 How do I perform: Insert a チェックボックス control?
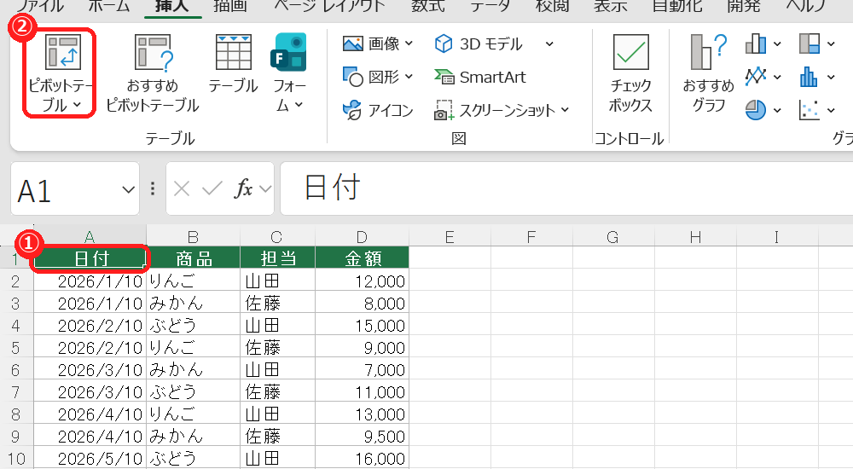tap(630, 72)
